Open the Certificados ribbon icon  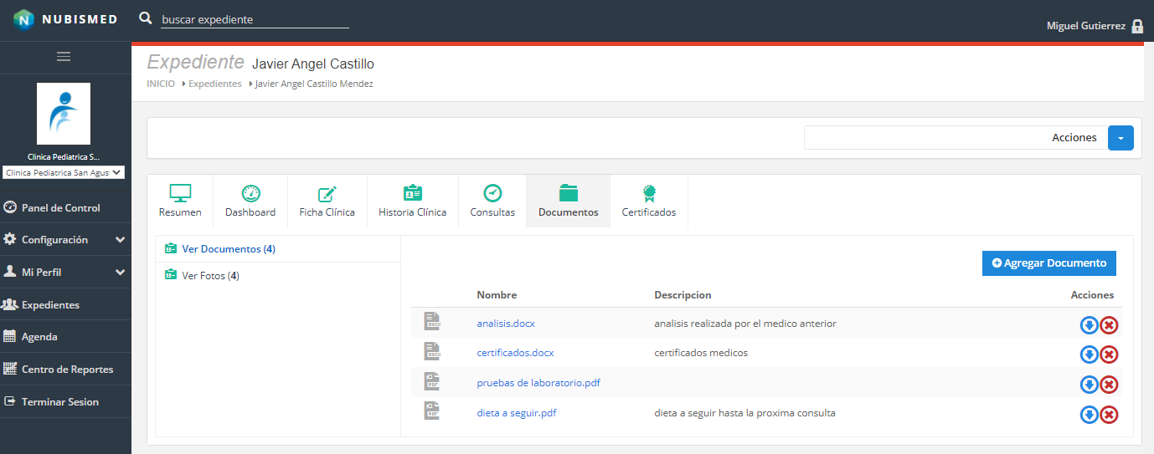649,193
